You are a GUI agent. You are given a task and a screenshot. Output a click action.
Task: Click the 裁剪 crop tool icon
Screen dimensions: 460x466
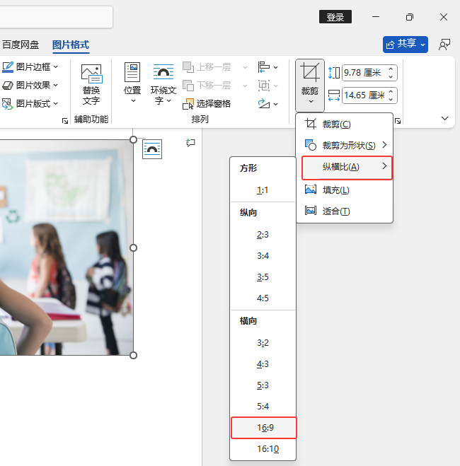[310, 73]
